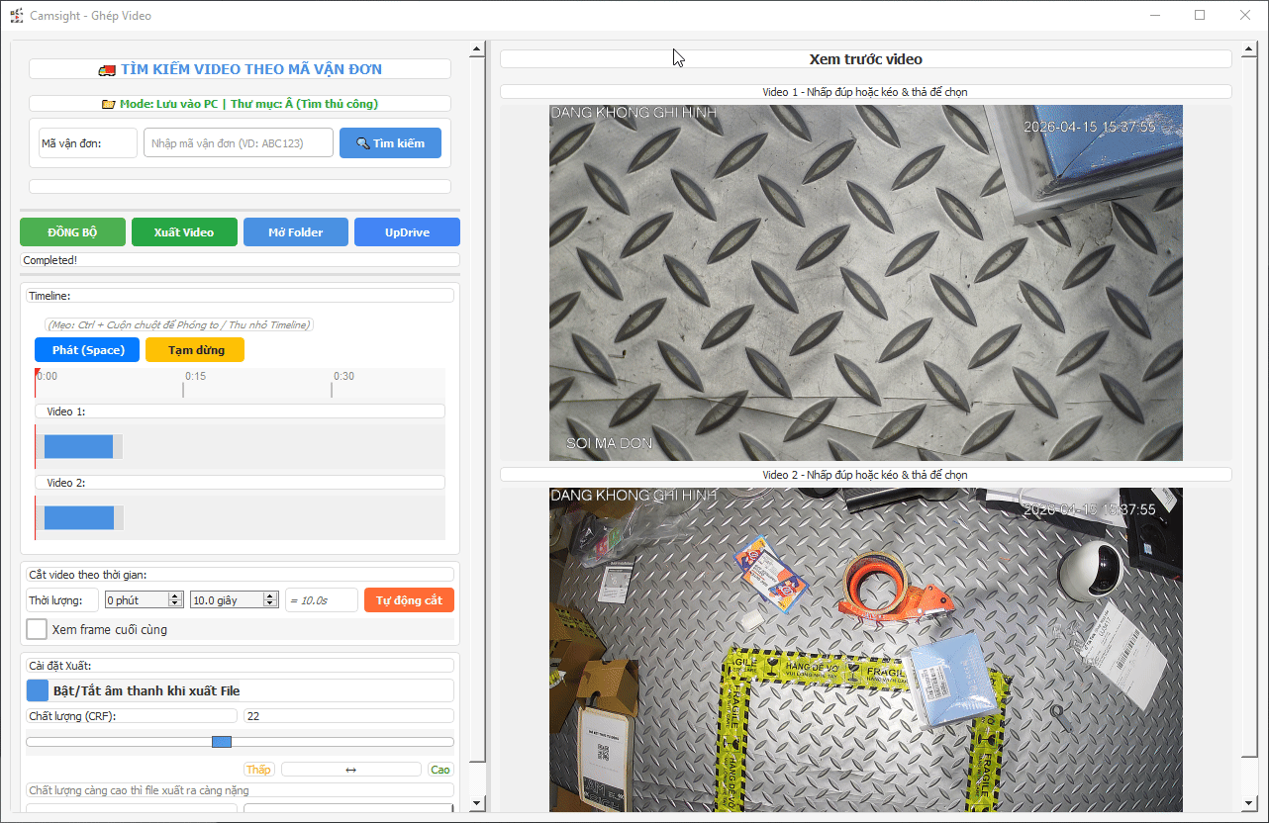Enable Xem frame cuối cùng checkbox
The height and width of the screenshot is (823, 1269).
pyautogui.click(x=37, y=629)
